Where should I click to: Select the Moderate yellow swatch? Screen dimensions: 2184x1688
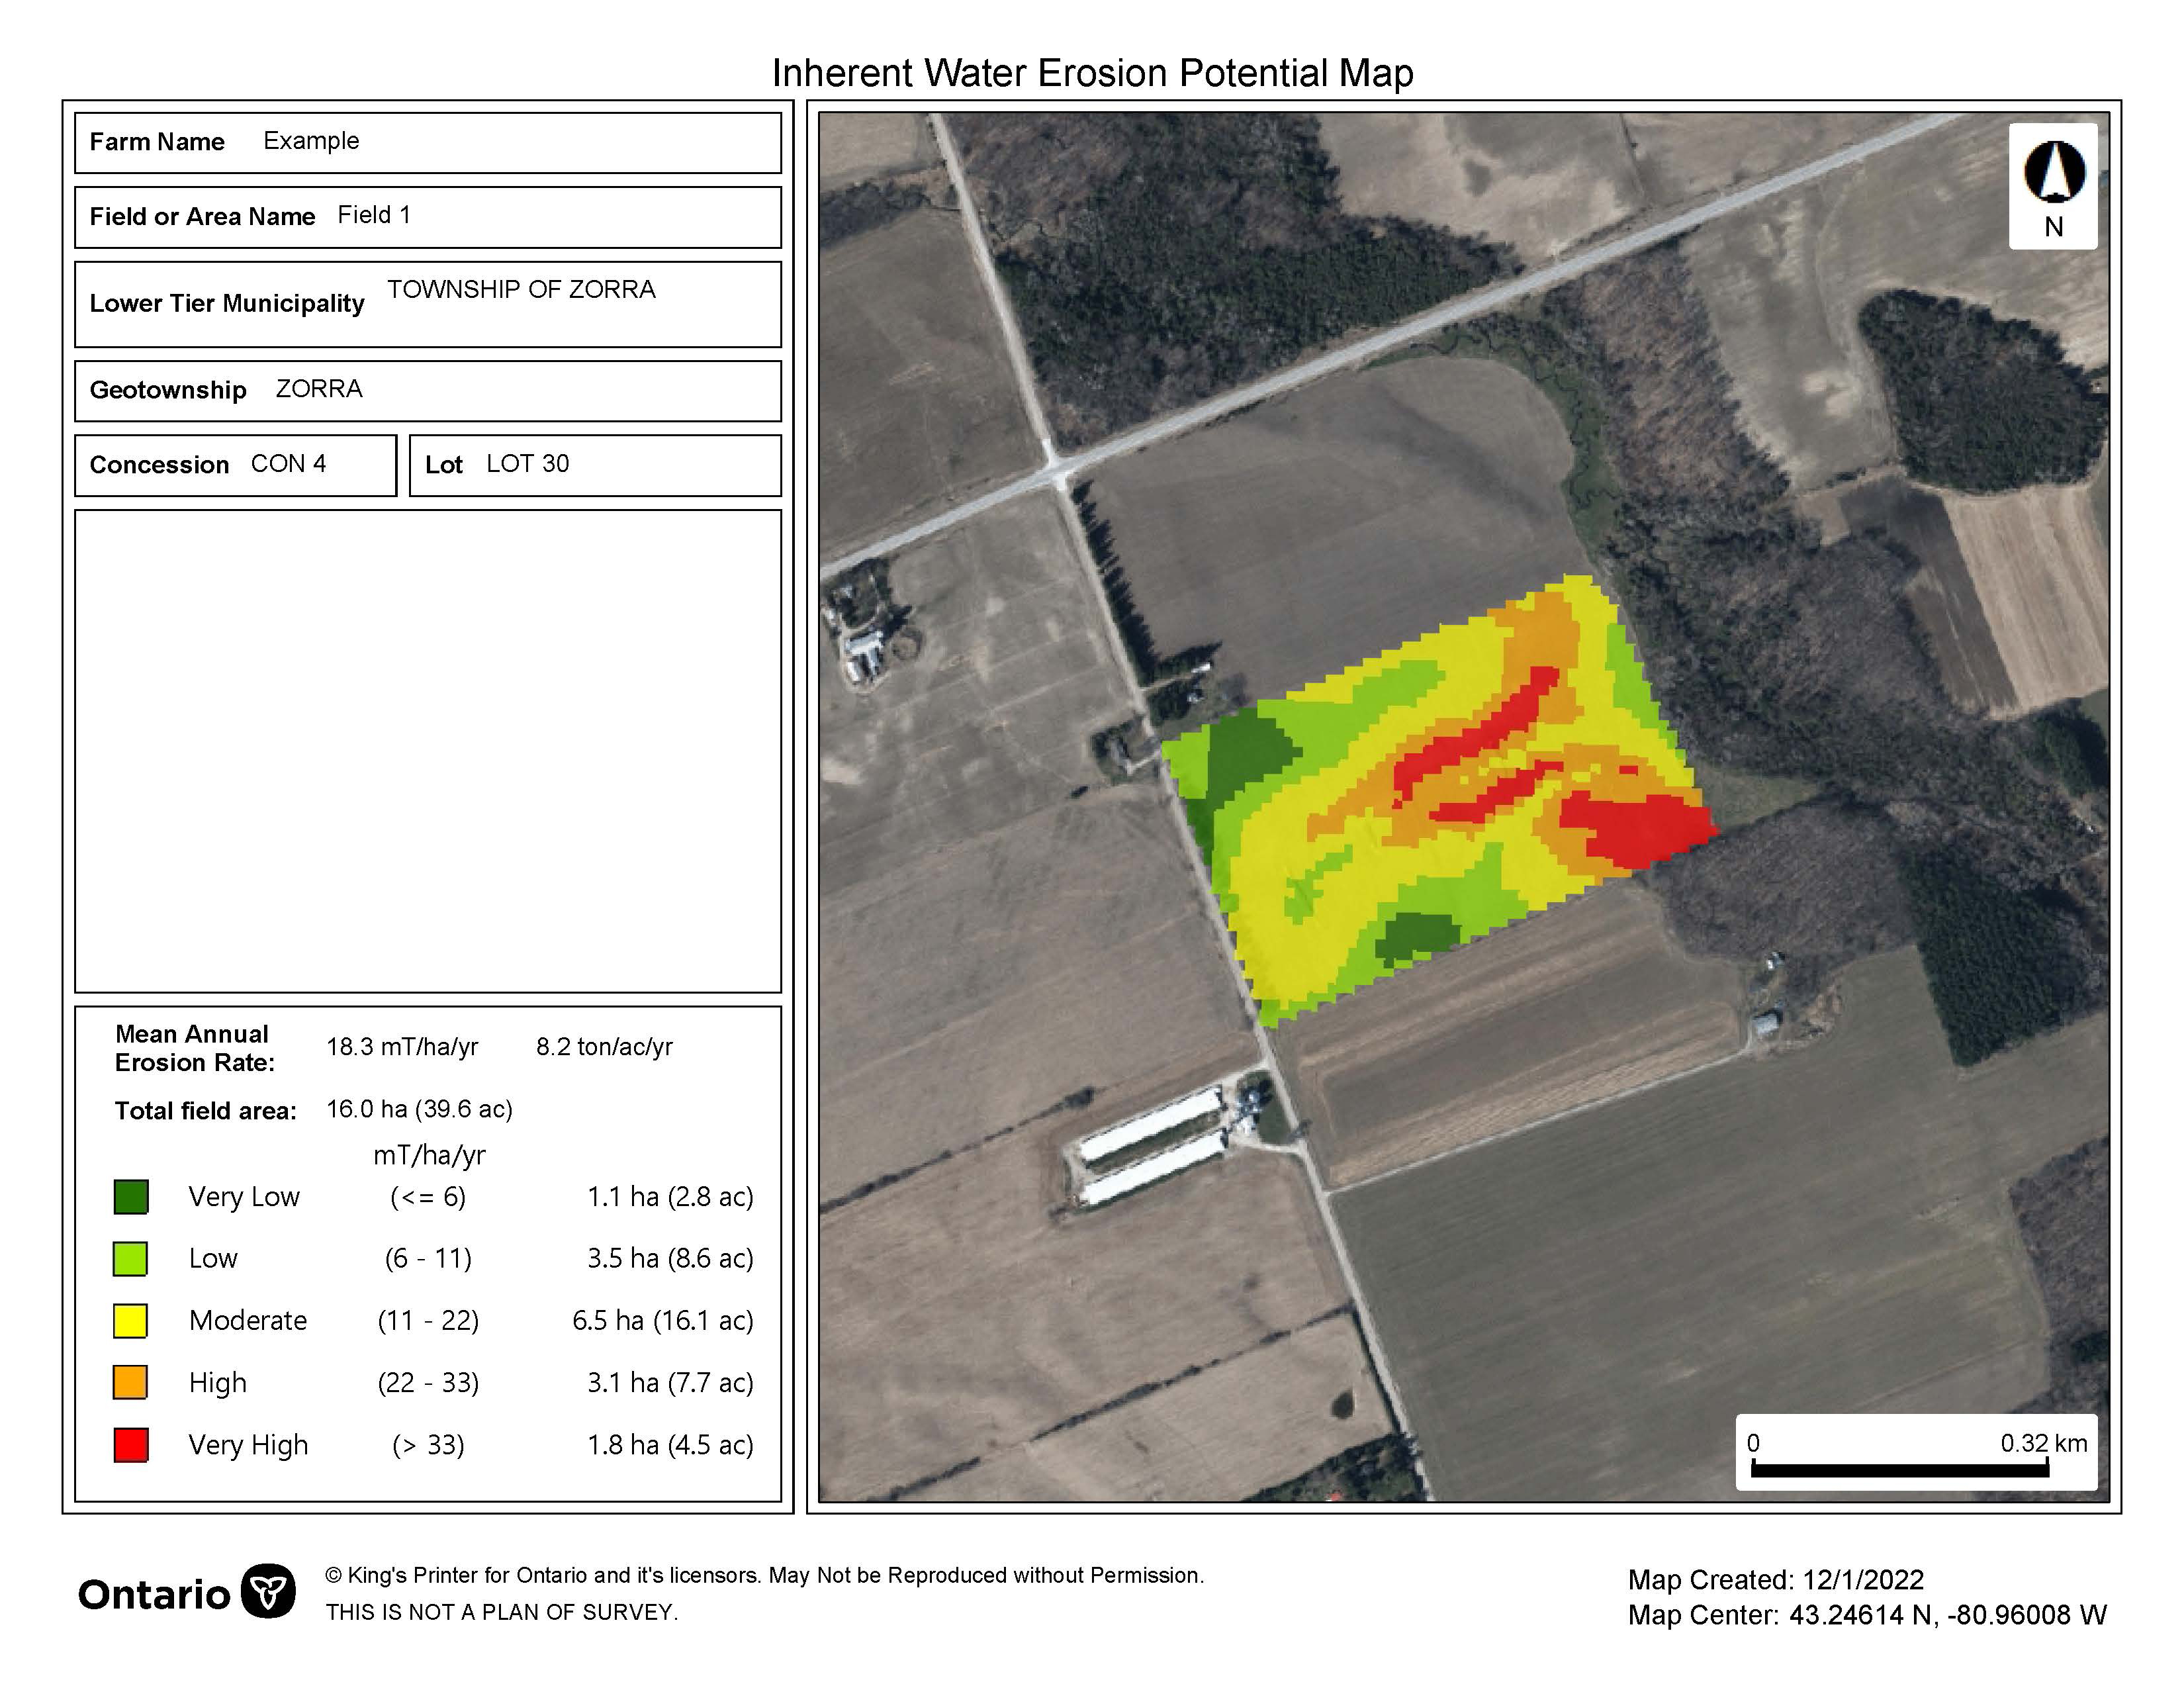[131, 1321]
